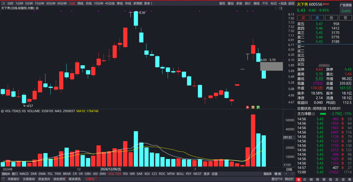This screenshot has width=353, height=182.
Task: Open the 资金流向 tab
Action: click(44, 179)
